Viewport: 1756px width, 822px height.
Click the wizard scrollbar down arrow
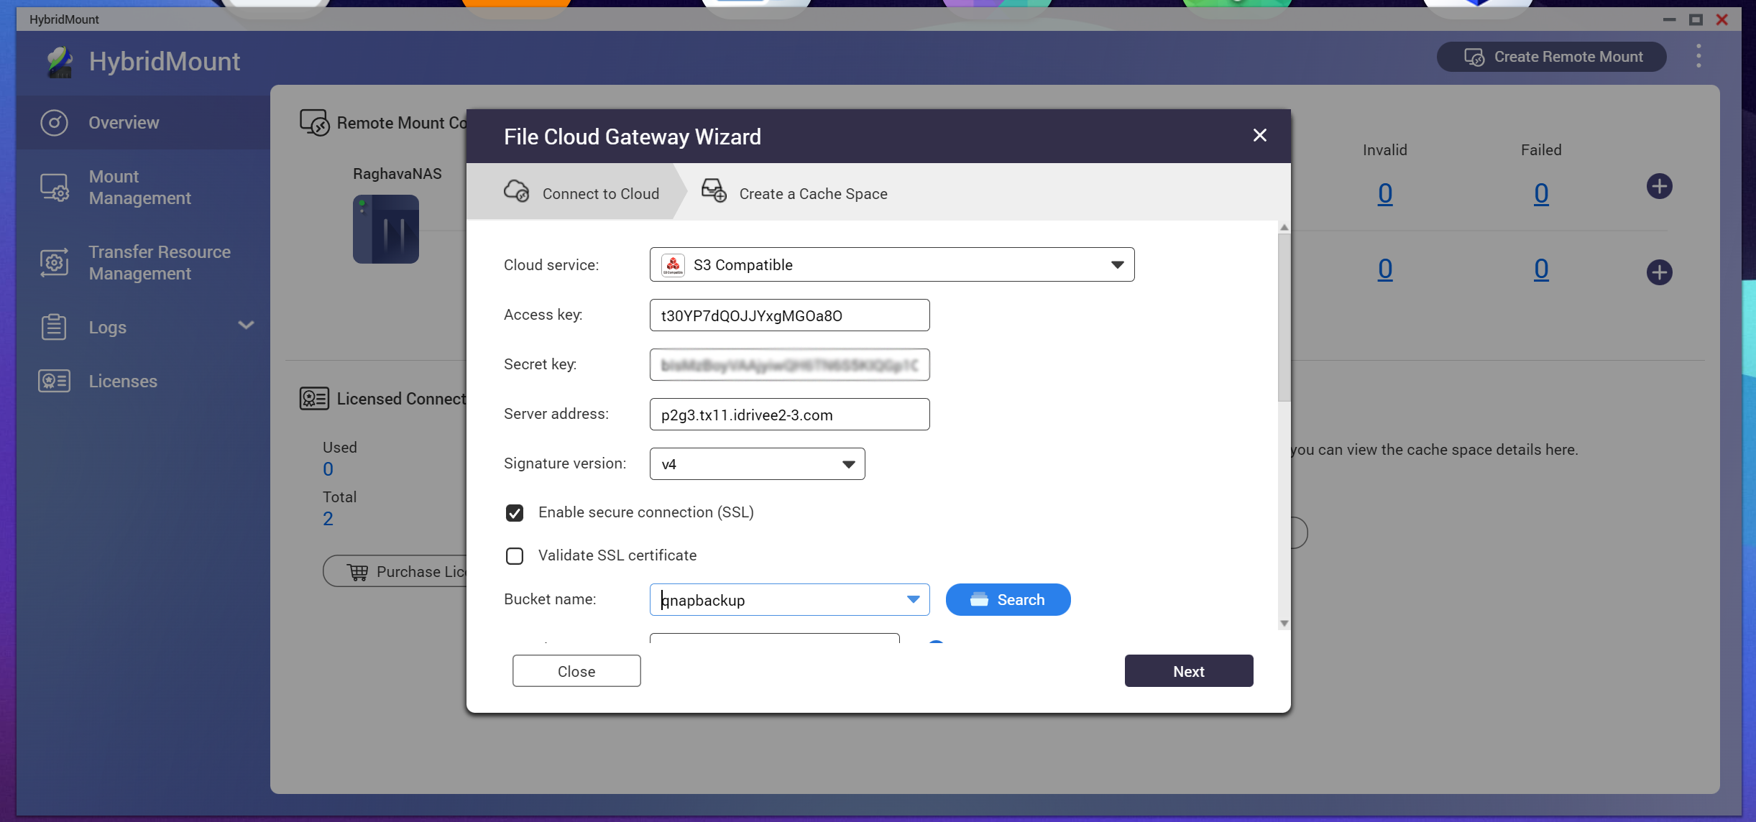(1284, 624)
